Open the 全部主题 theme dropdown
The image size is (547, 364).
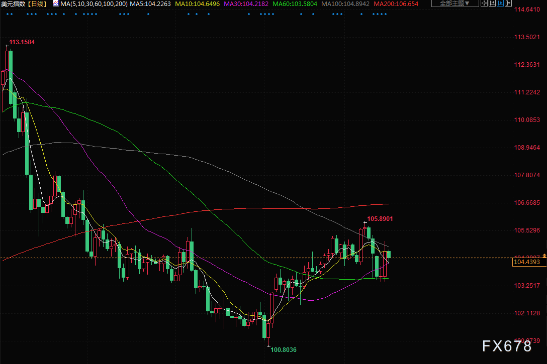click(x=454, y=4)
